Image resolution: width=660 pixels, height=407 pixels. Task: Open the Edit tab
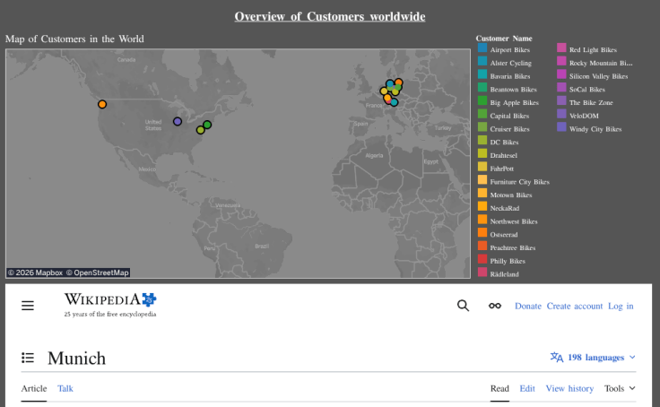527,388
